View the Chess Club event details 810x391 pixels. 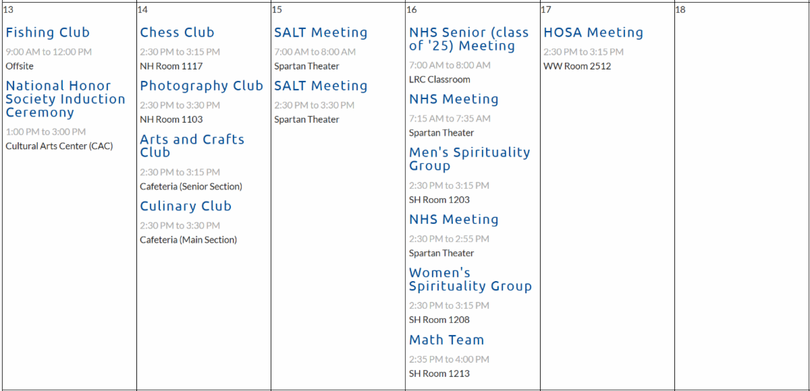(177, 32)
